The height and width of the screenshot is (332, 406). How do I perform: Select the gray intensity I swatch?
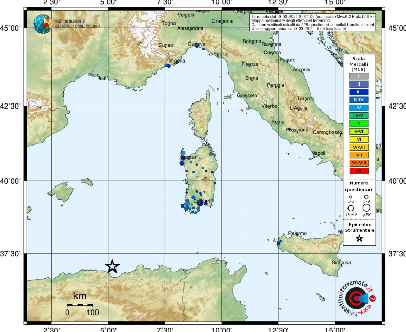coord(359,76)
